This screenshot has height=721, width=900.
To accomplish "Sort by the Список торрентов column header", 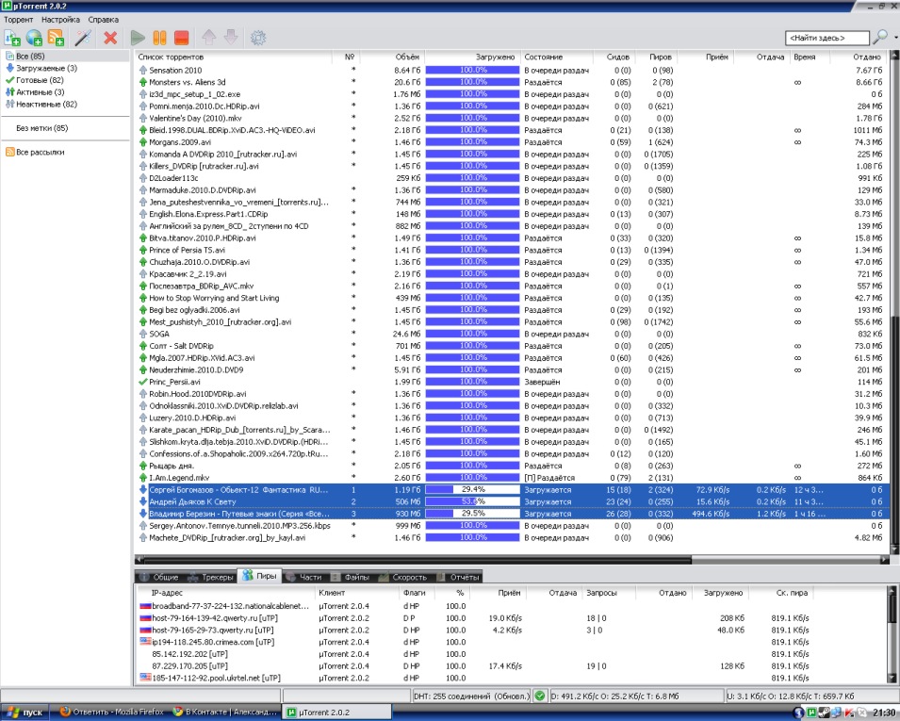I will (x=233, y=57).
